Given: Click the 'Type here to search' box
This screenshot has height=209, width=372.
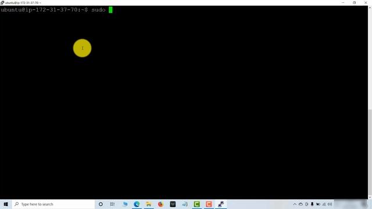Looking at the screenshot, I should tap(53, 204).
